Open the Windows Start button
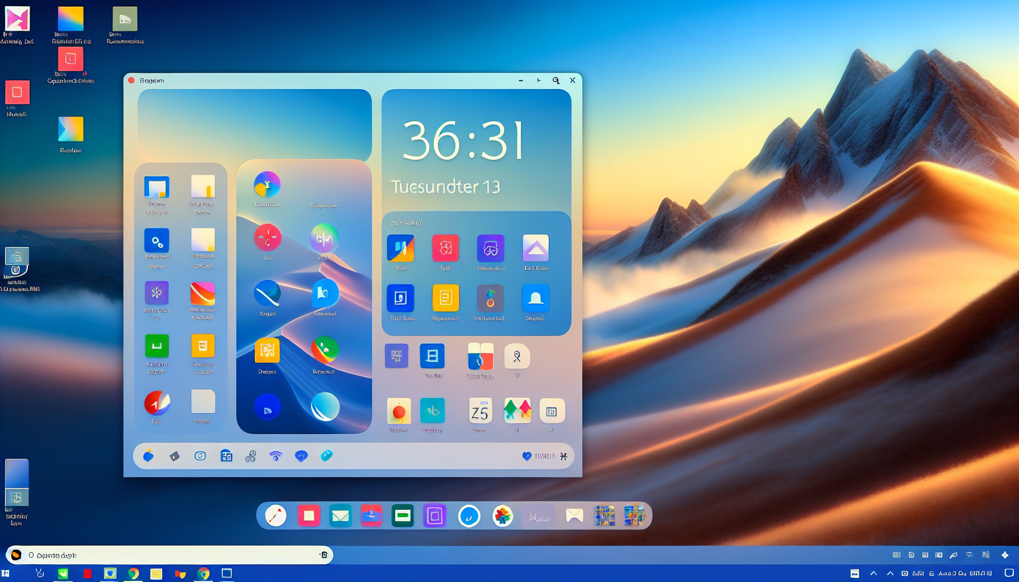1019x582 pixels. coord(6,573)
